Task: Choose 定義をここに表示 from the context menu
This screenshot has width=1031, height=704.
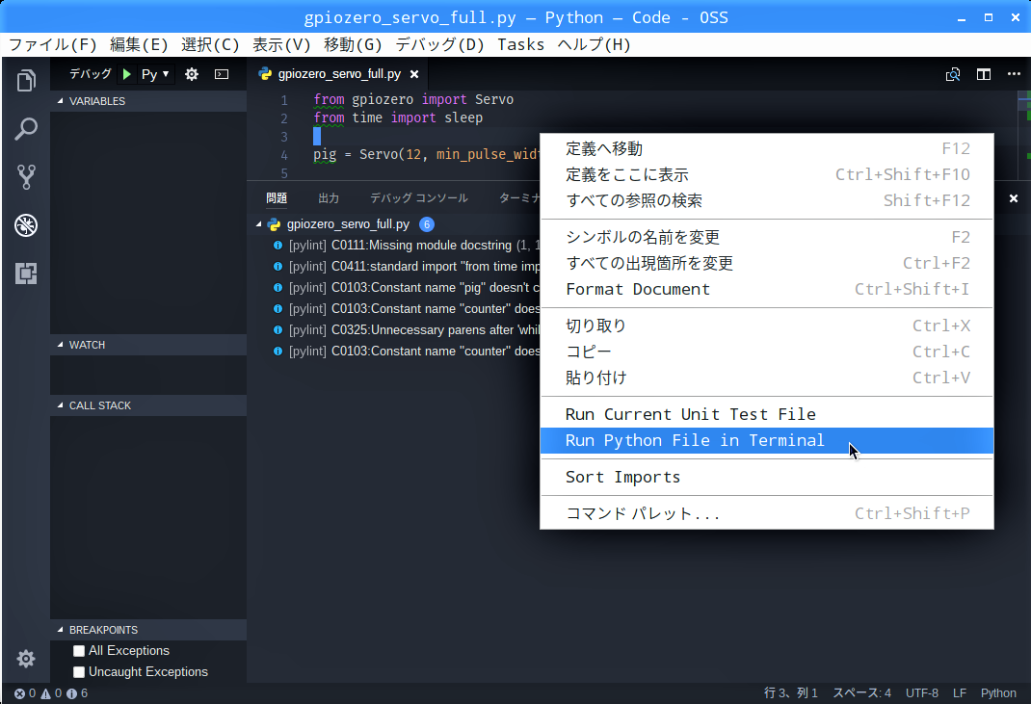Action: 767,175
